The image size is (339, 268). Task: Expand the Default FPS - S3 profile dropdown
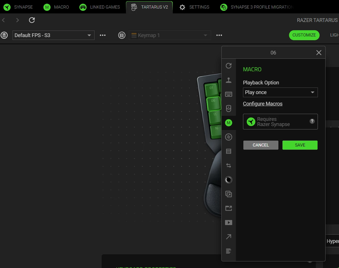click(53, 35)
